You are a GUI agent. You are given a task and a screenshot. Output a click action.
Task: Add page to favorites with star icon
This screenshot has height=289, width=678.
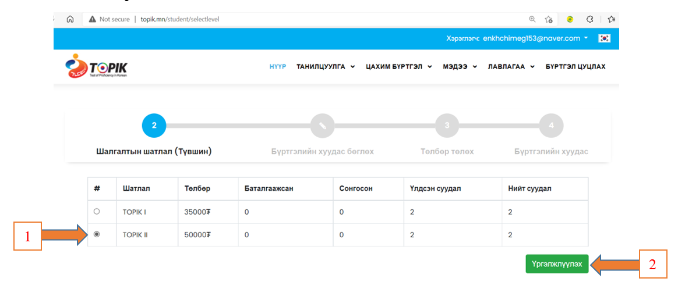tap(548, 19)
